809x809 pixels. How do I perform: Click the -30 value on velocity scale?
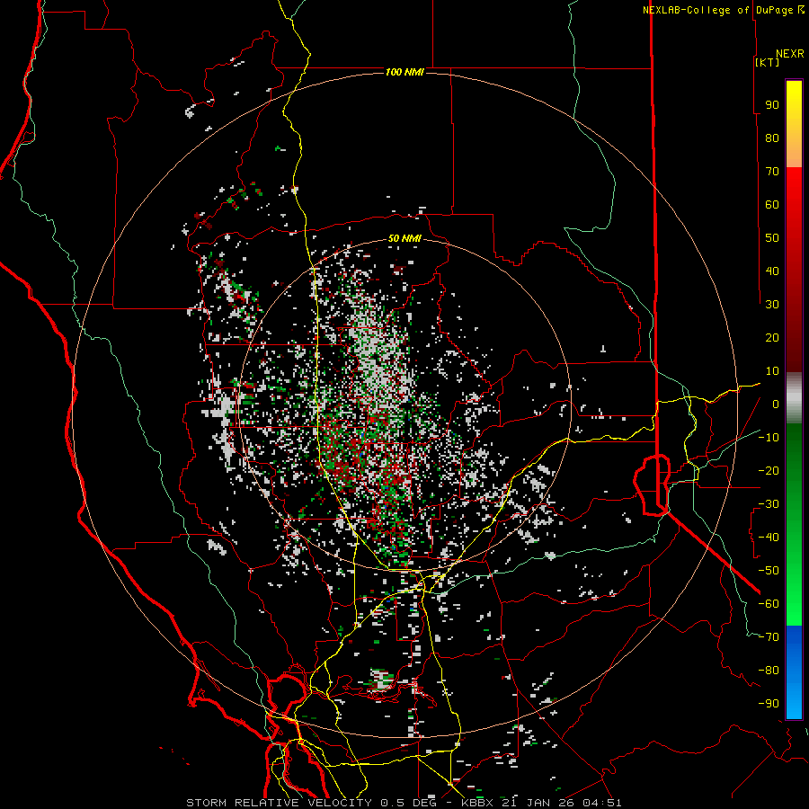coord(769,504)
